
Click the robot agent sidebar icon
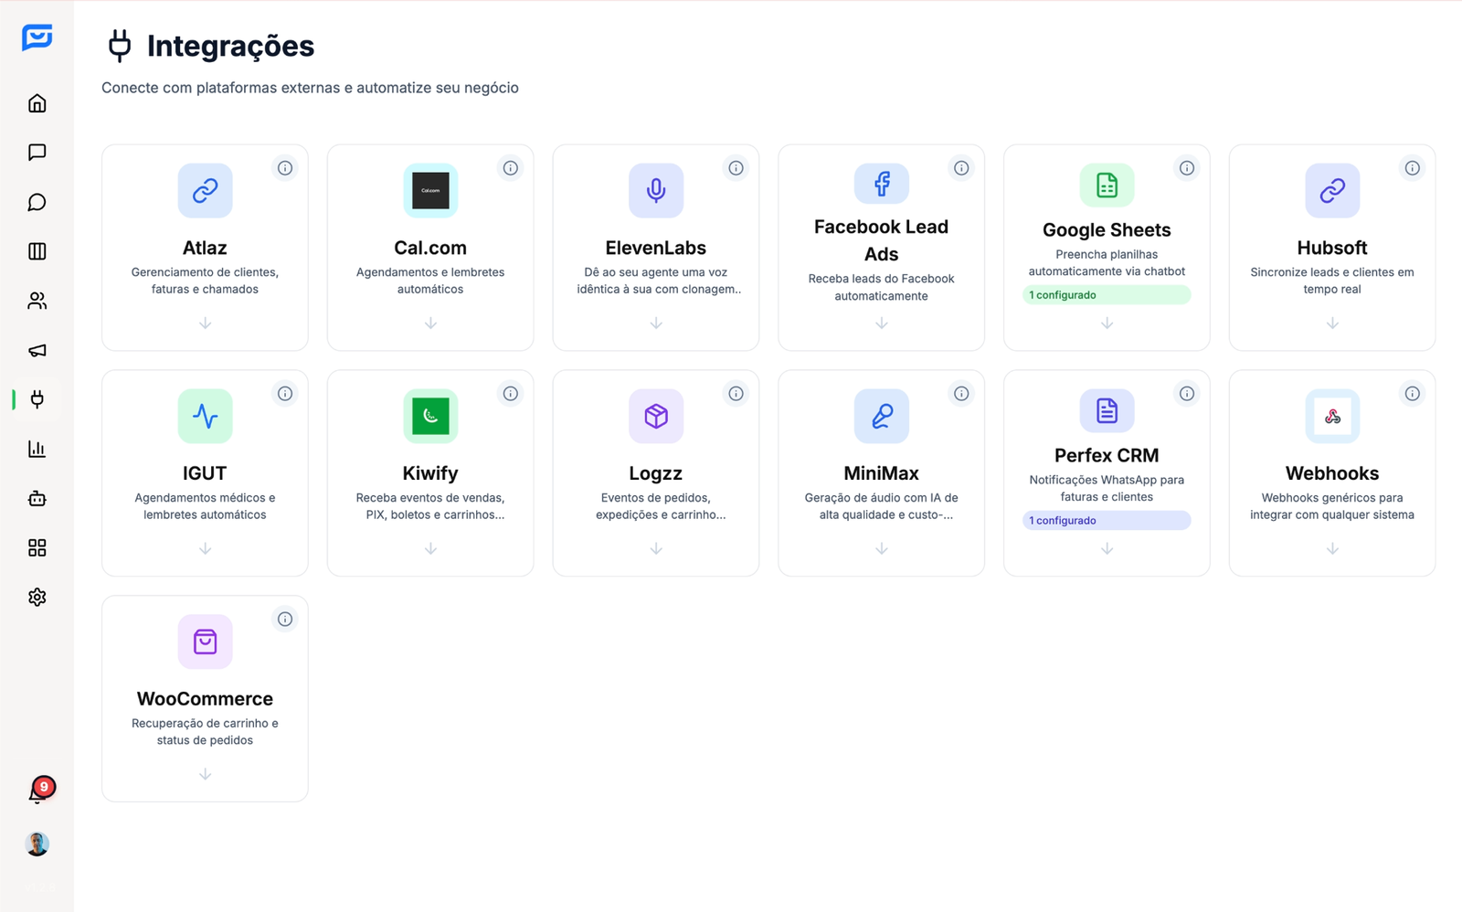[37, 498]
